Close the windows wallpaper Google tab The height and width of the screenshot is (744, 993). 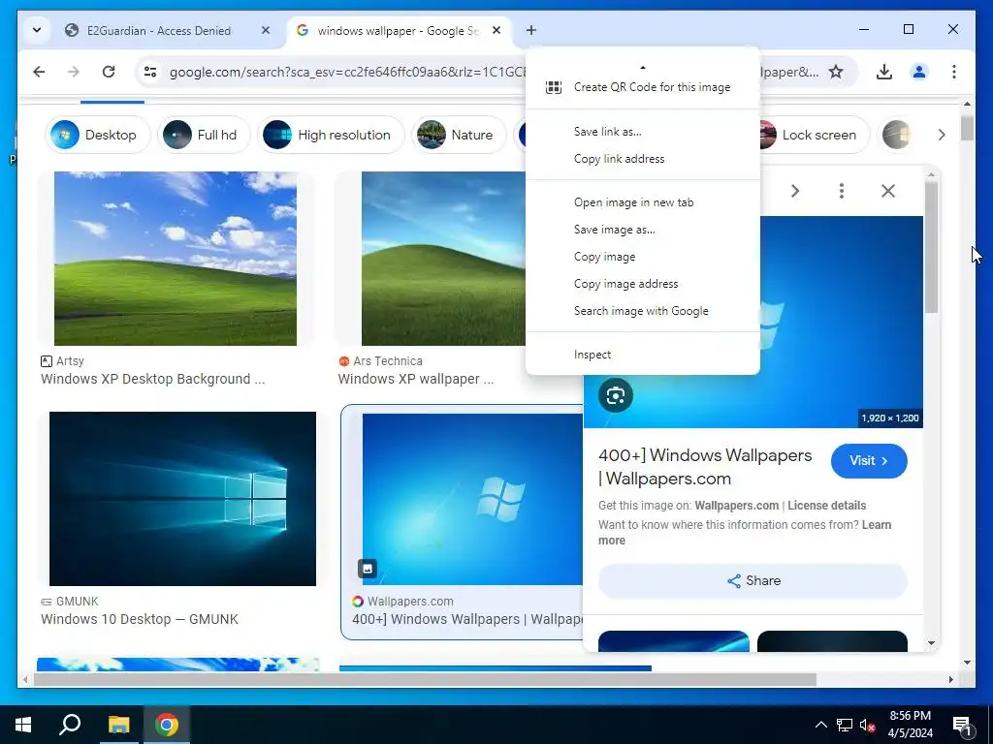click(496, 30)
